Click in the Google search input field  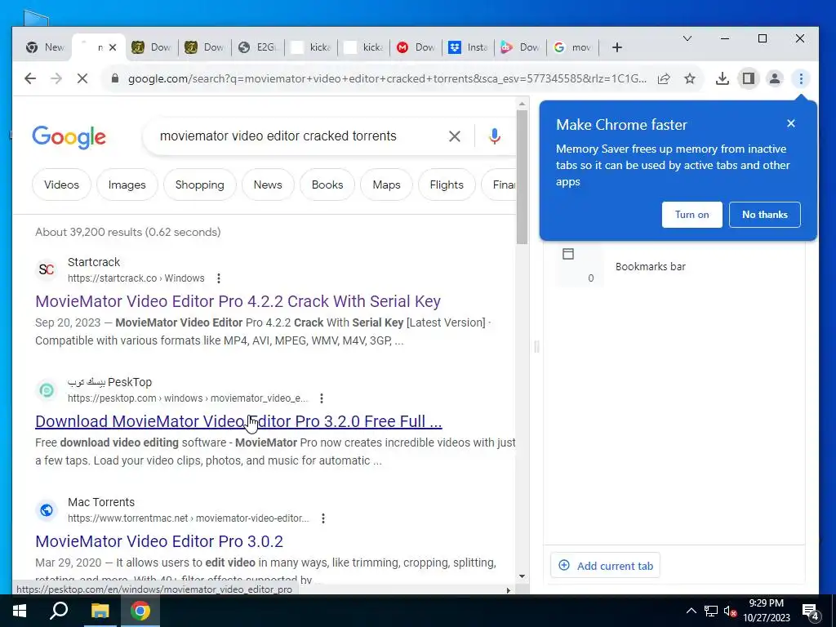(299, 136)
